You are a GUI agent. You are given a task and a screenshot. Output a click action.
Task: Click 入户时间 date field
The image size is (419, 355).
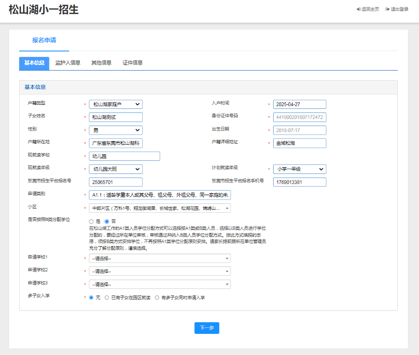(x=299, y=104)
